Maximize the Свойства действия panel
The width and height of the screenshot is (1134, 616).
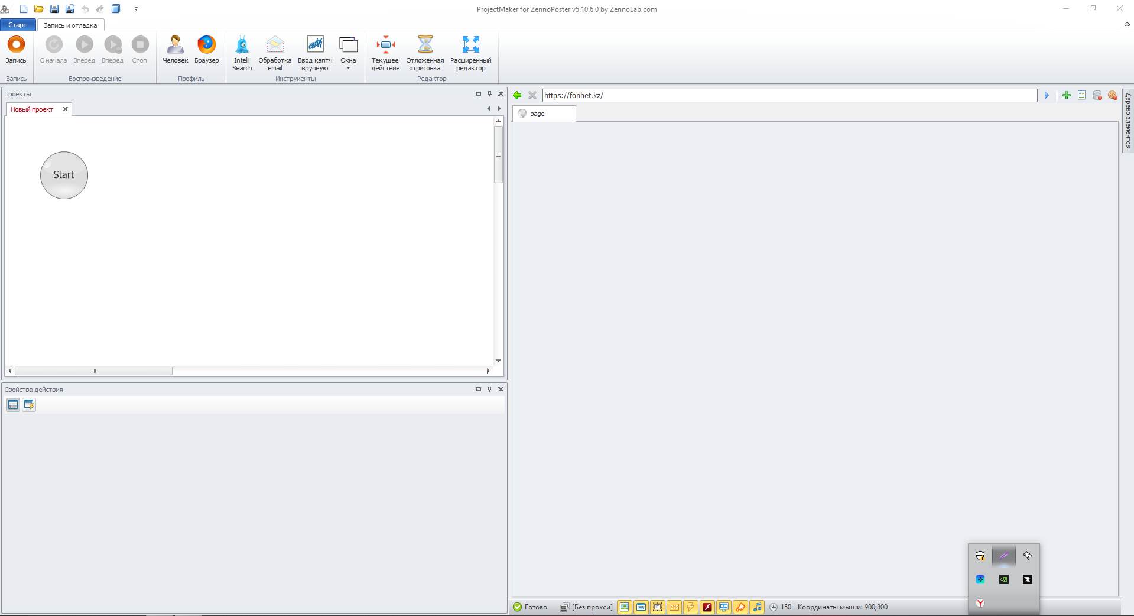[x=478, y=389]
